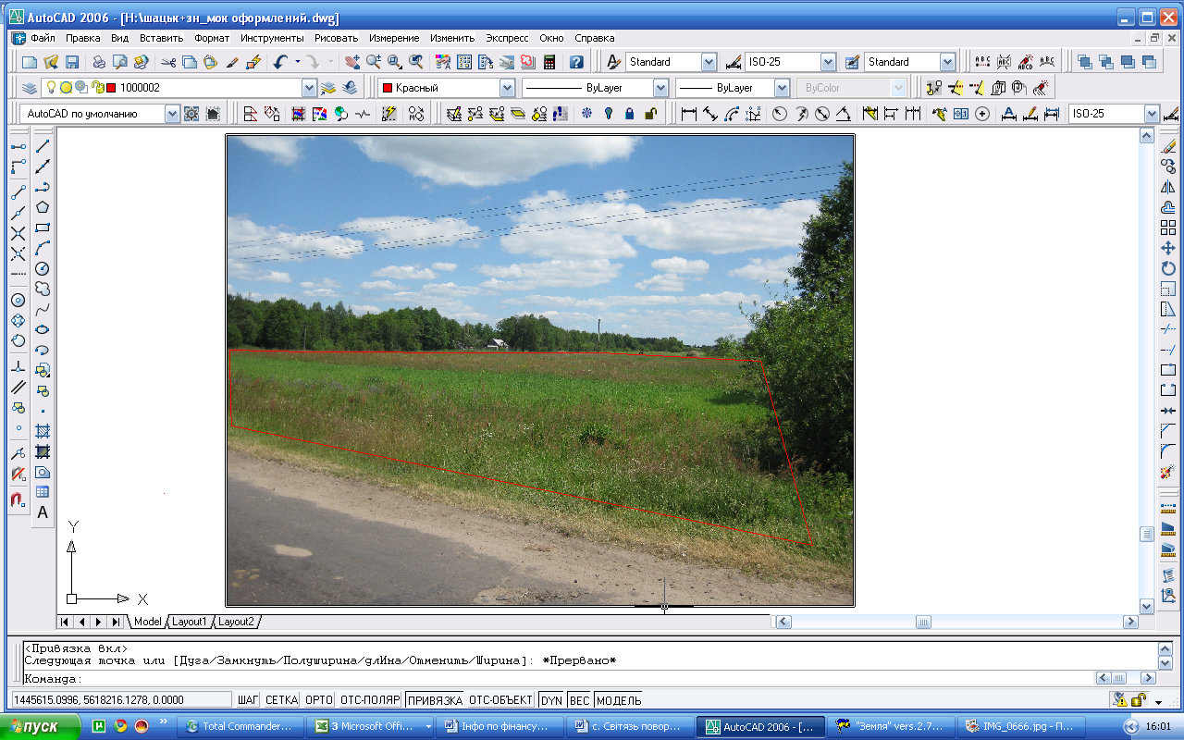Viewport: 1184px width, 740px height.
Task: Select the Rotate tool in modify toolbar
Action: (1168, 268)
